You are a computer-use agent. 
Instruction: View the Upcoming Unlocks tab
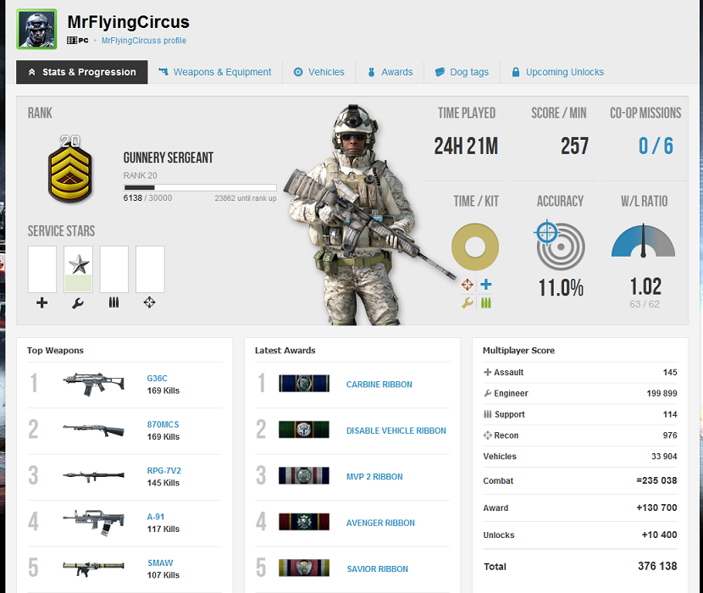[557, 72]
